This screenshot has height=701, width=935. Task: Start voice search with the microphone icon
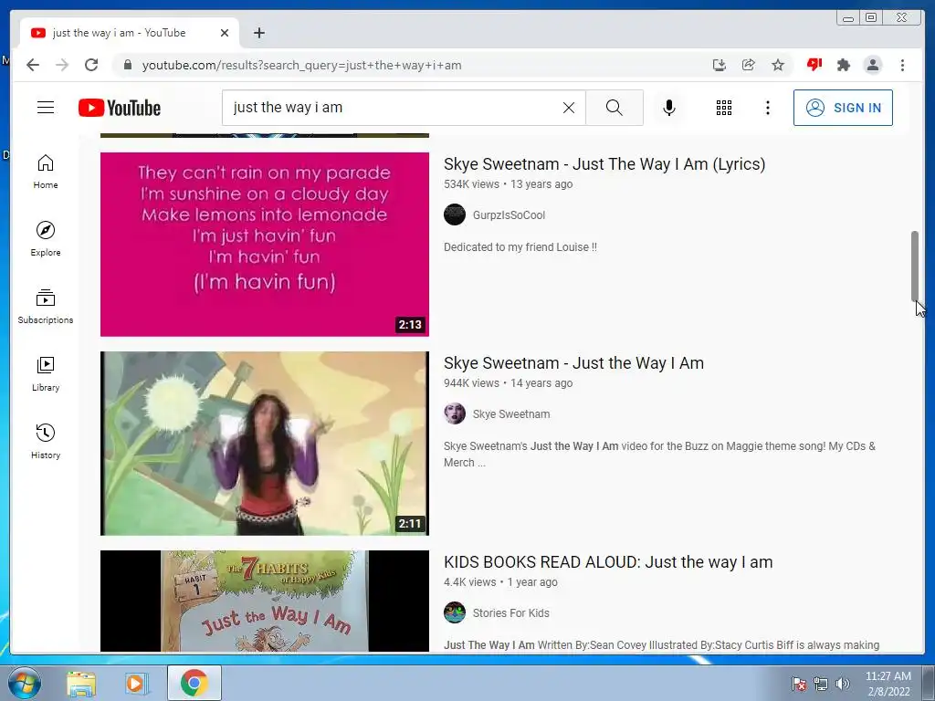(x=669, y=108)
